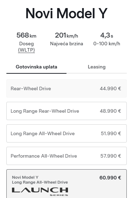Screen dimensions: 131x198
Task: Select the Gotovinska uplata tab
Action: tap(36, 67)
